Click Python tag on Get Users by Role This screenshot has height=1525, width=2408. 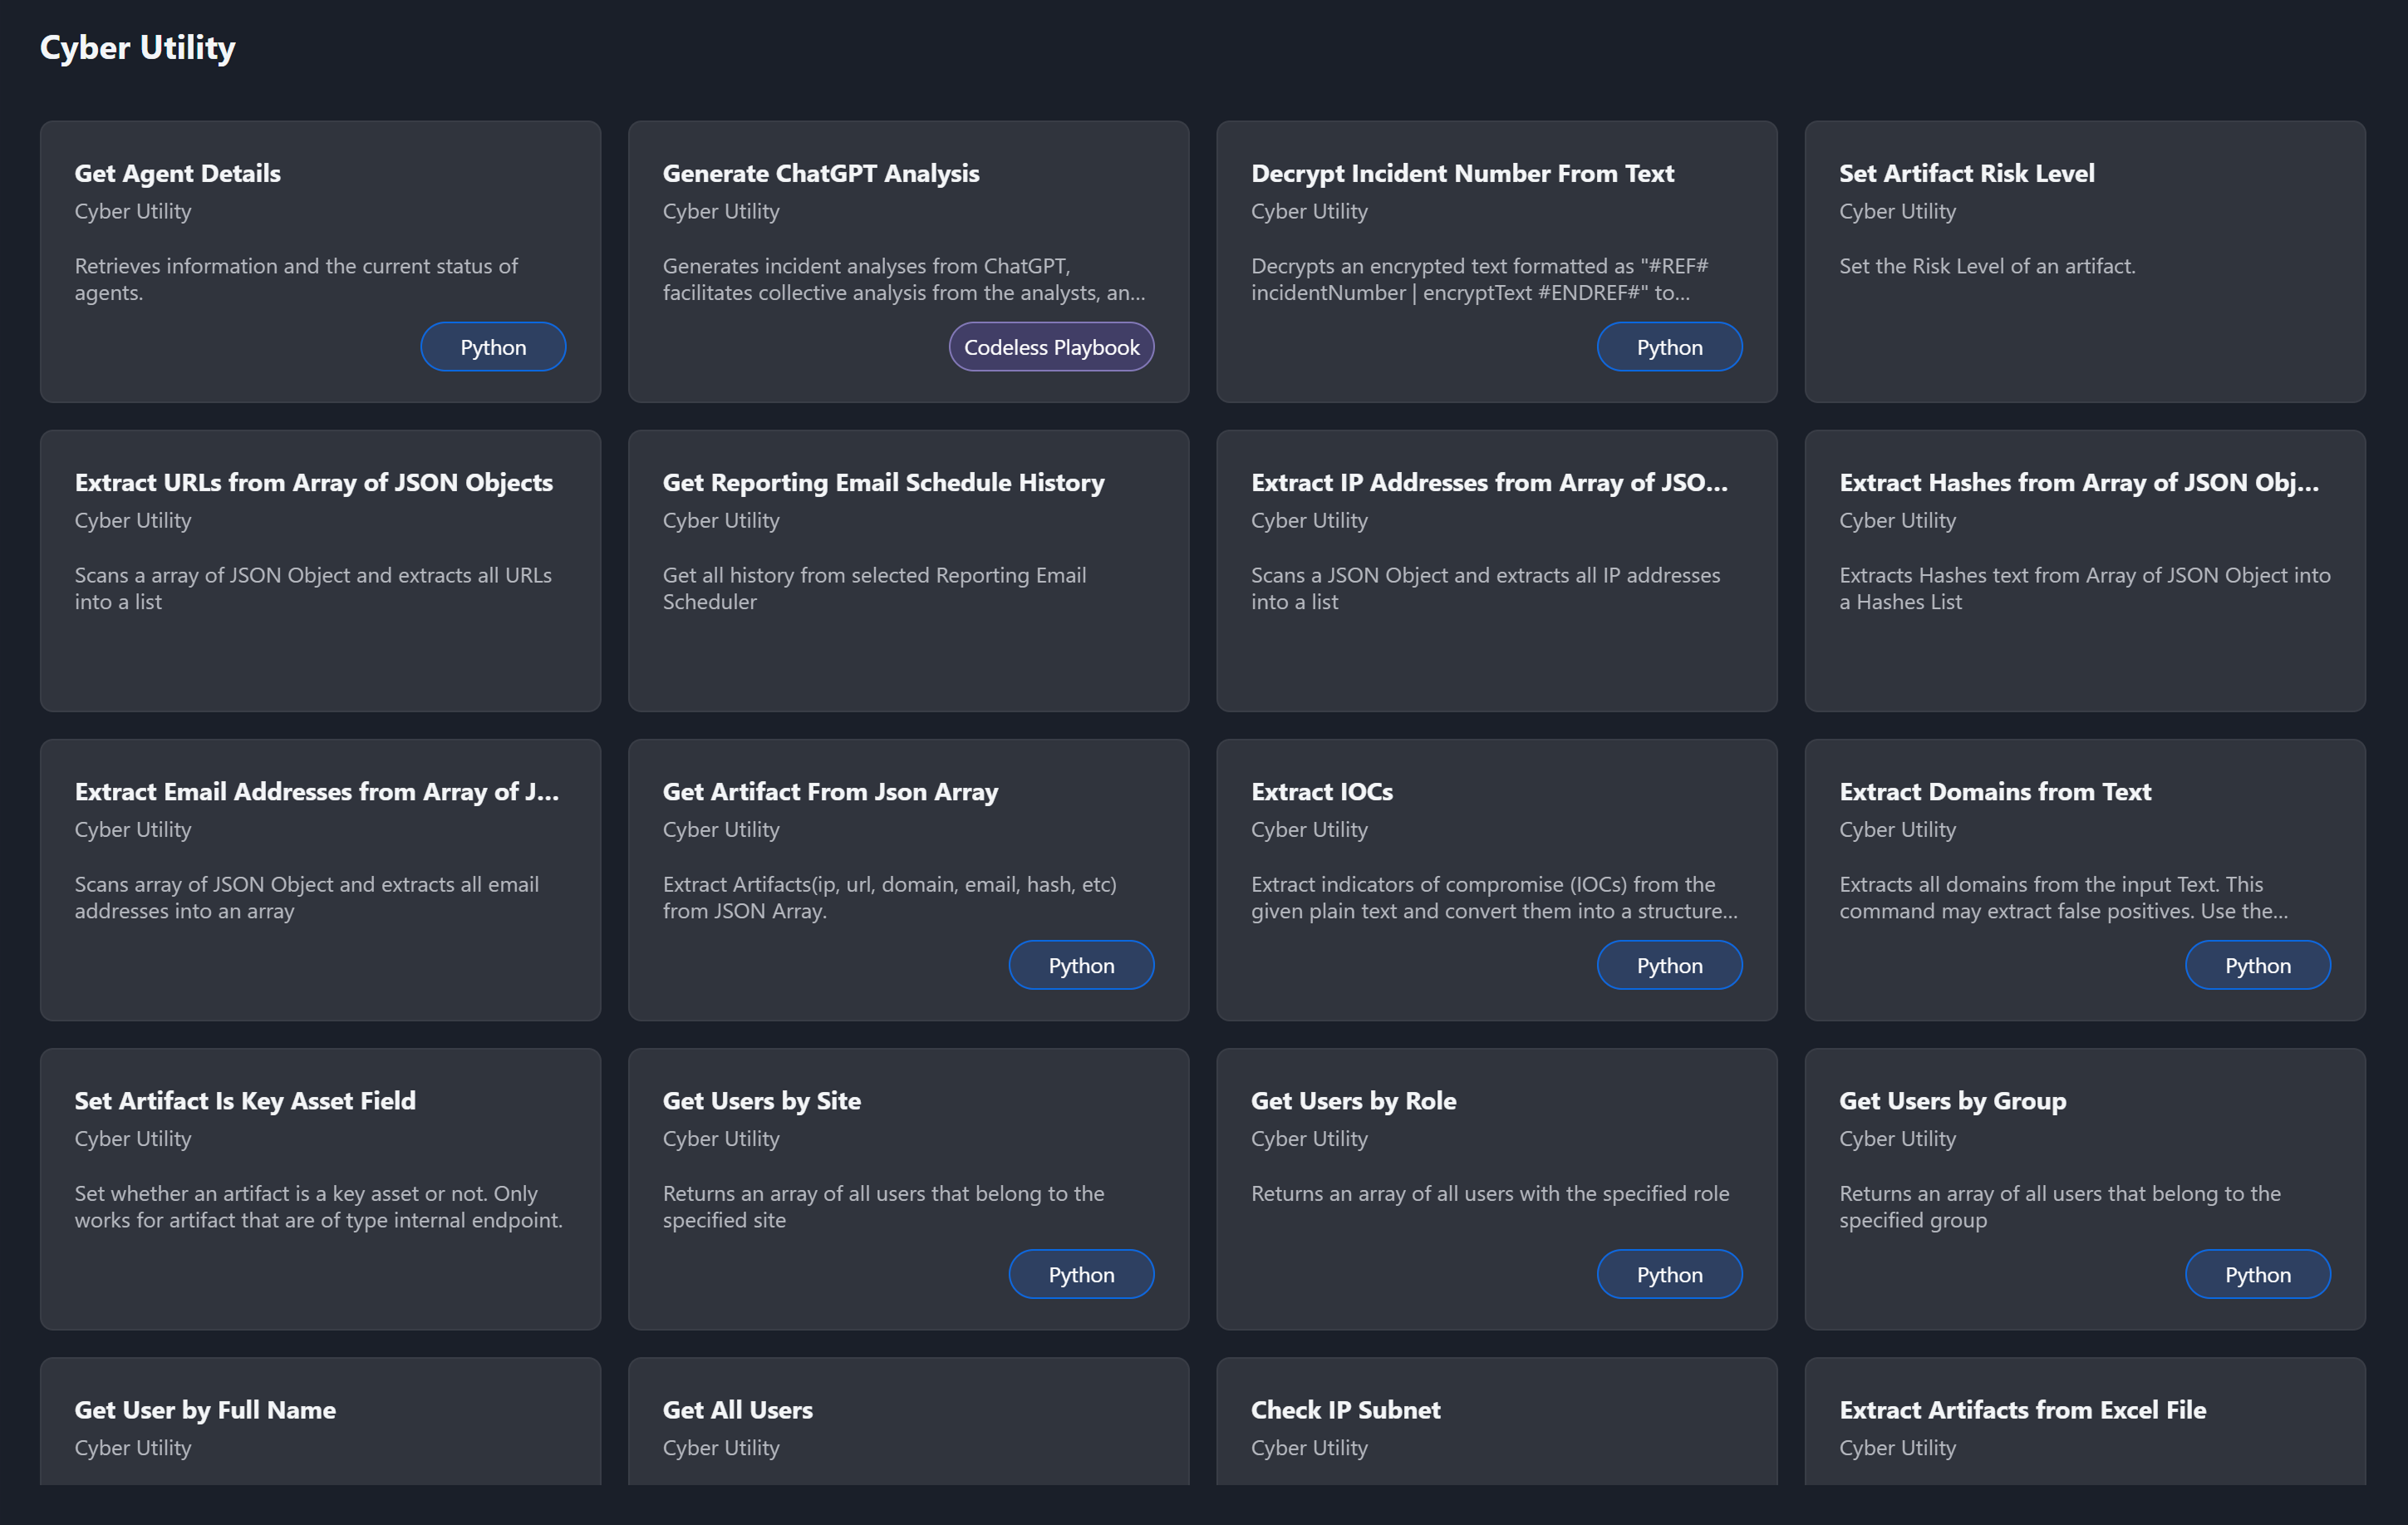(x=1669, y=1274)
